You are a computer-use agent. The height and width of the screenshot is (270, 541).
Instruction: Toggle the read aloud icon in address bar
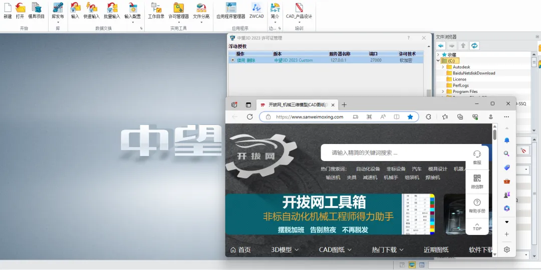[383, 116]
